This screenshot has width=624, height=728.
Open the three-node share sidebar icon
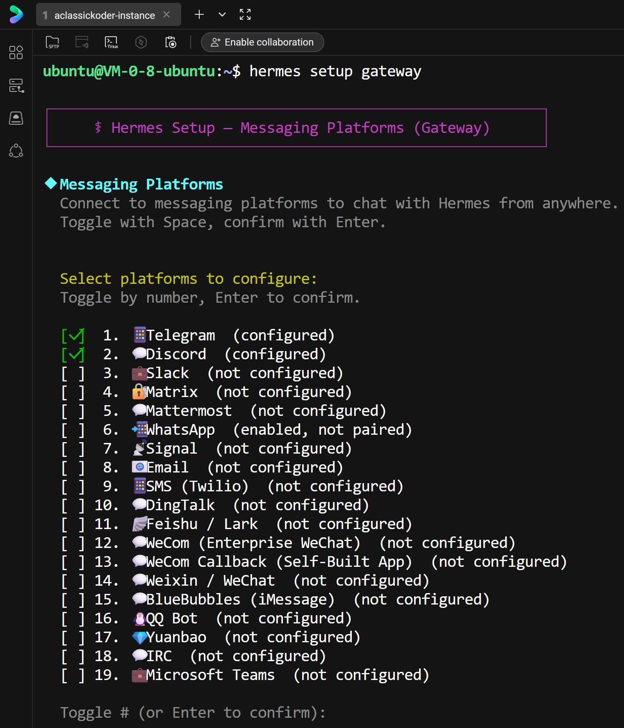[x=16, y=151]
